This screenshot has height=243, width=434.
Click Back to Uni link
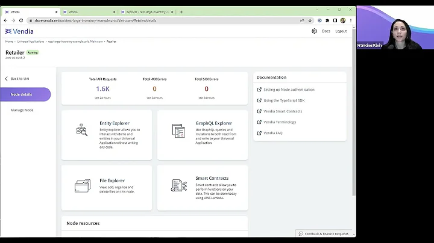(20, 79)
